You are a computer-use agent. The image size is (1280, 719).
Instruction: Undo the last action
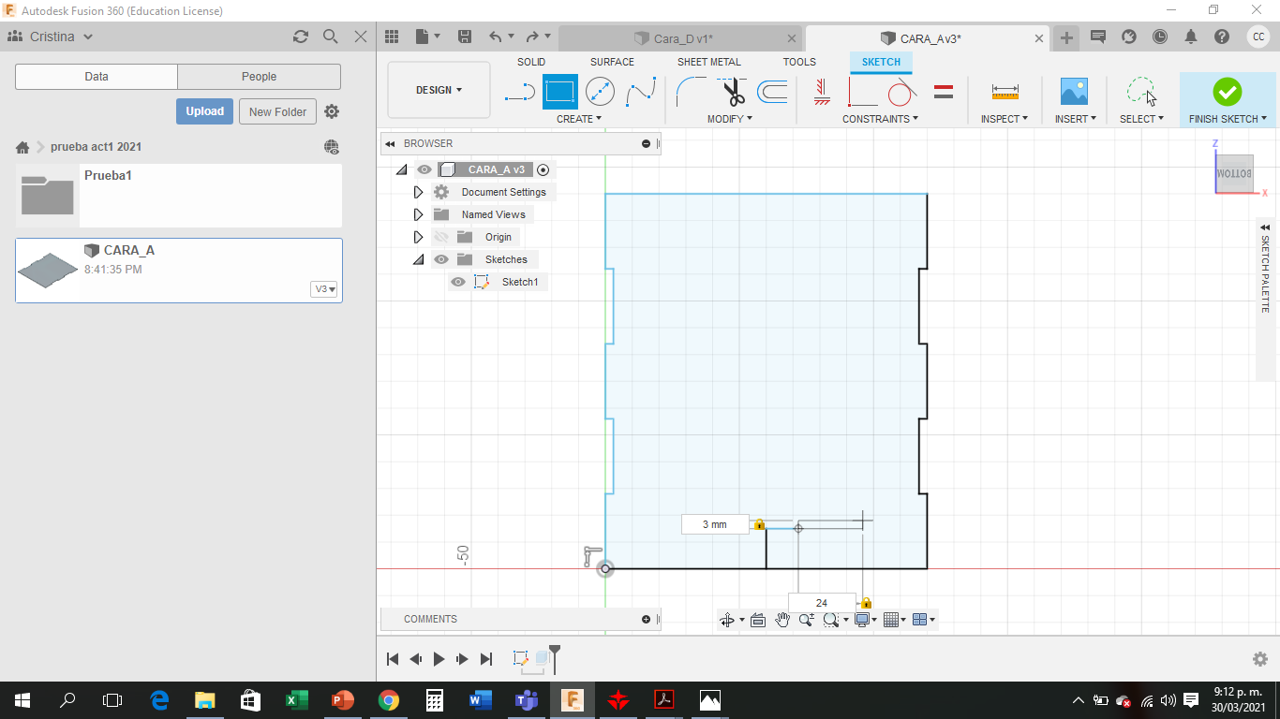[496, 37]
